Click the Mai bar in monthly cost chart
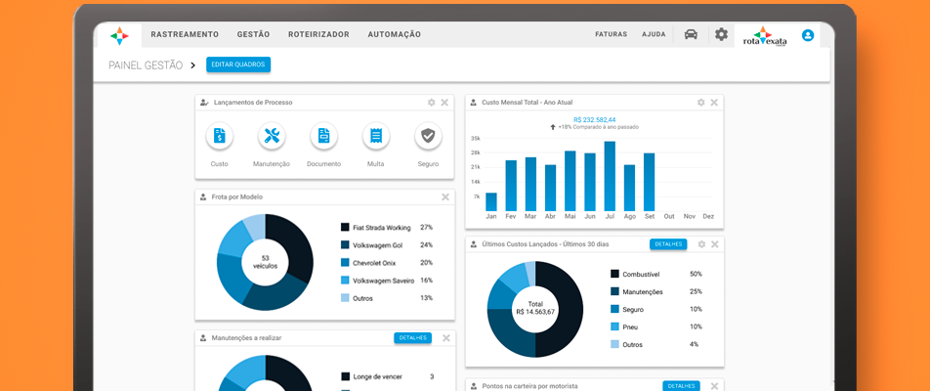The width and height of the screenshot is (930, 391). tap(570, 181)
